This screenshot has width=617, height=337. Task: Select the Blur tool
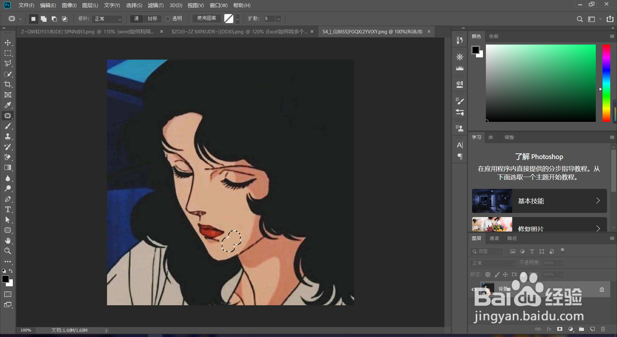tap(8, 178)
